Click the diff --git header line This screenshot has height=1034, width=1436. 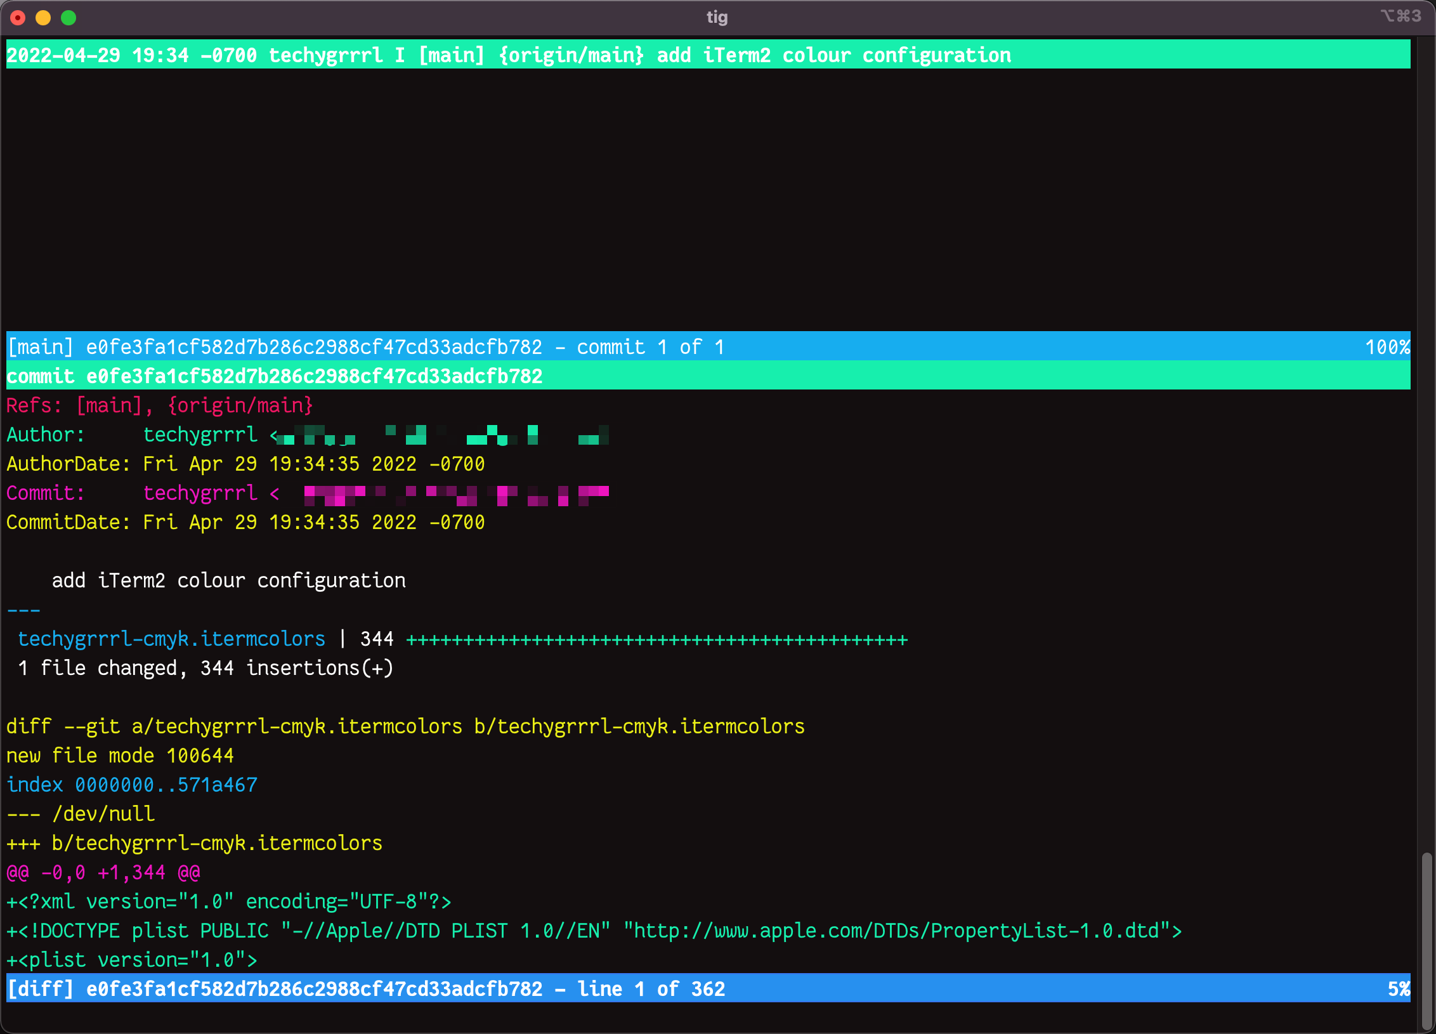point(405,726)
